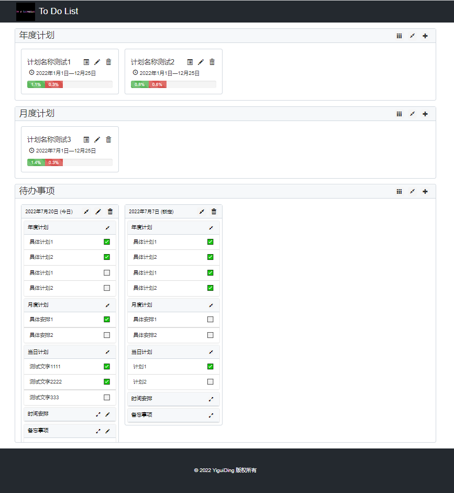Edit the 2022年7月20日 to-do card with pencil
454x493 pixels.
pos(98,212)
